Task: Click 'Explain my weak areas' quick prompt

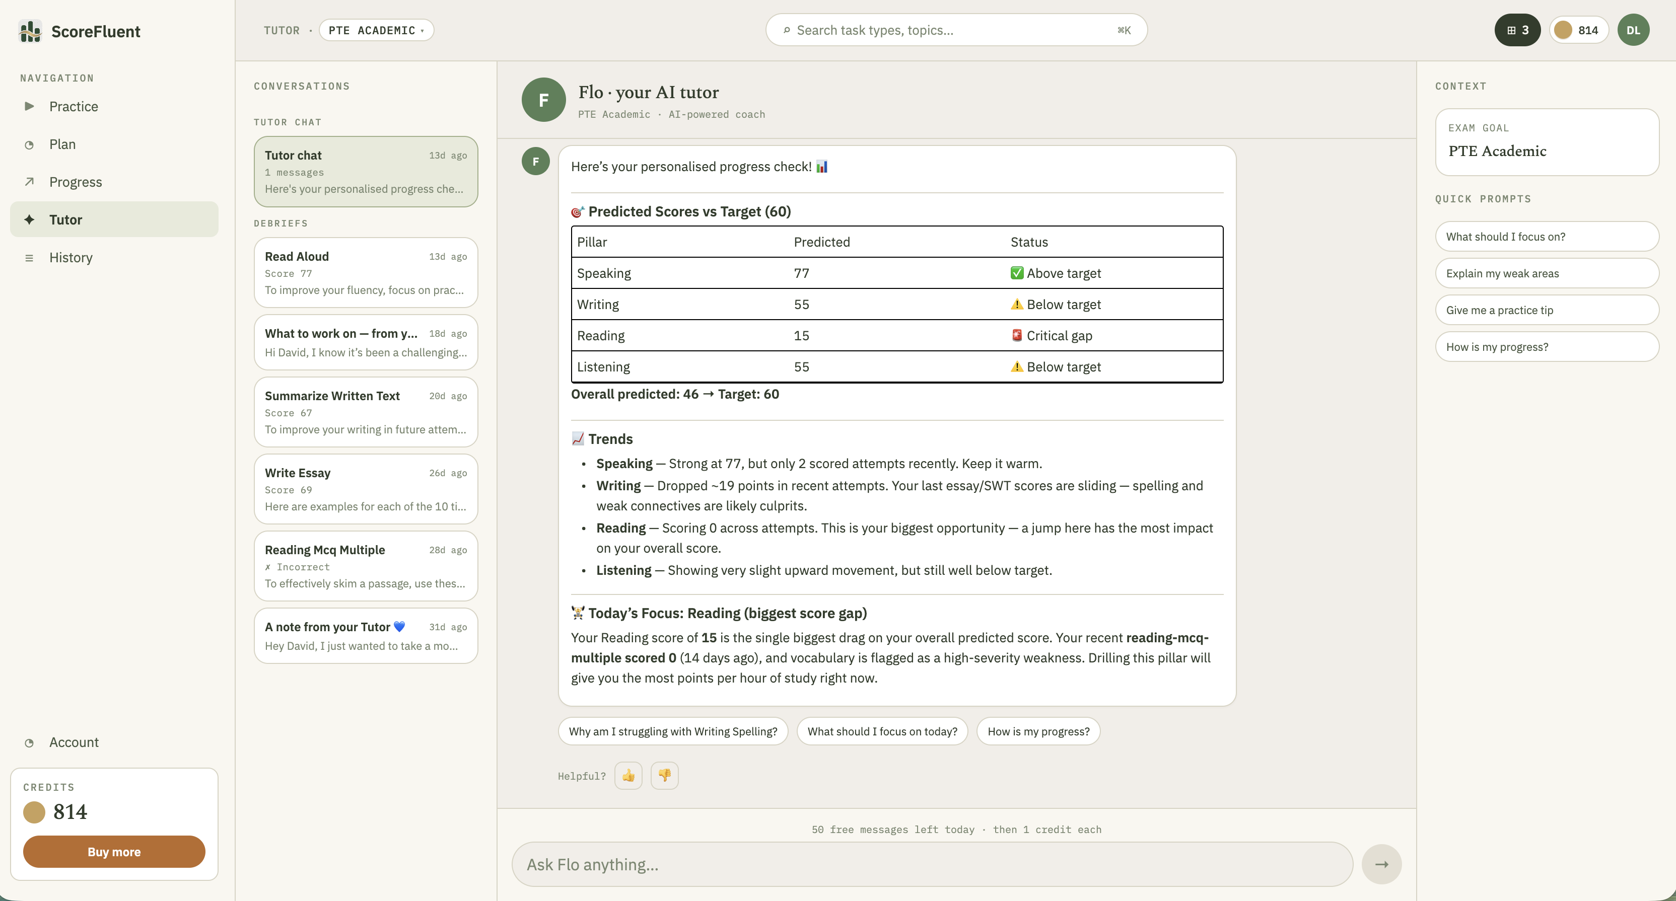Action: tap(1547, 274)
